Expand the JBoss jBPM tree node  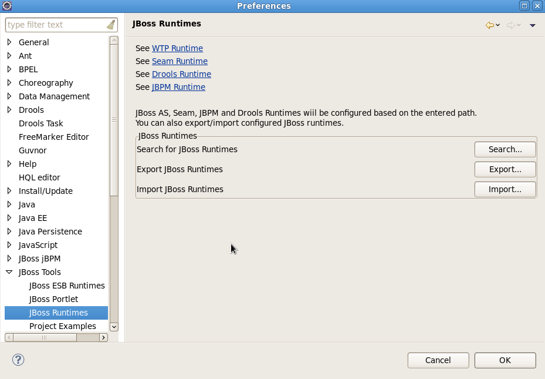[x=9, y=259]
